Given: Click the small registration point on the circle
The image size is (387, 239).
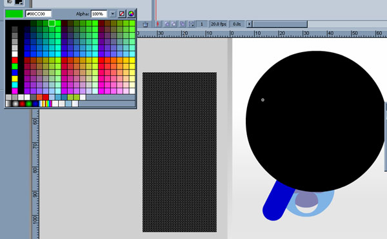Looking at the screenshot, I should 263,100.
